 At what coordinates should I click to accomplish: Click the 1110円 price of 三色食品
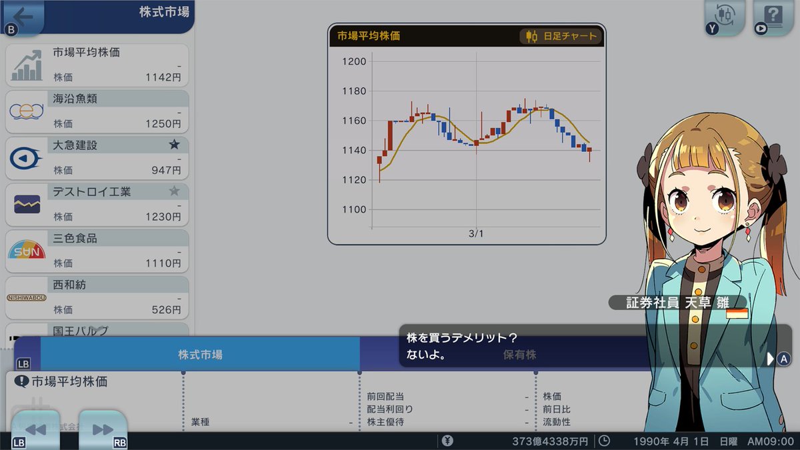163,263
